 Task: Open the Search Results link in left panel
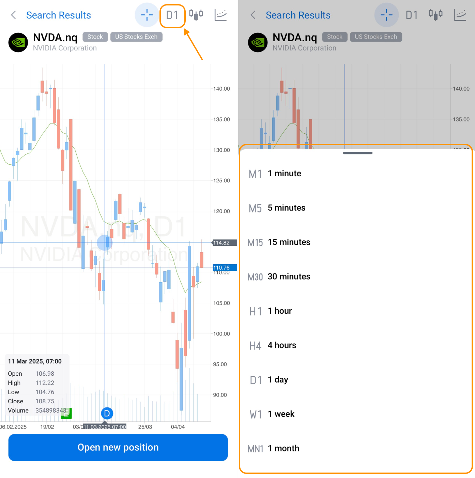(59, 15)
